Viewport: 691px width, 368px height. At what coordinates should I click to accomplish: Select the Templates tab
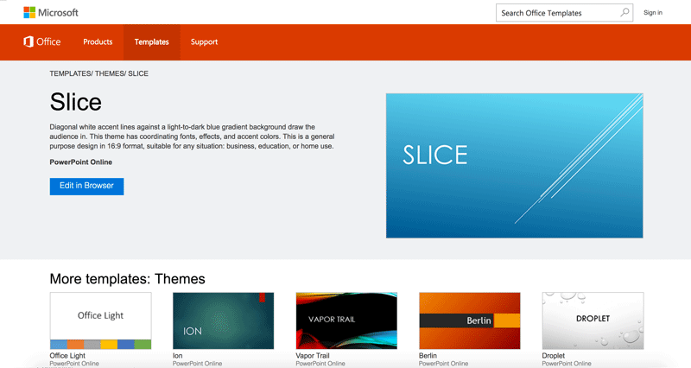tap(152, 42)
